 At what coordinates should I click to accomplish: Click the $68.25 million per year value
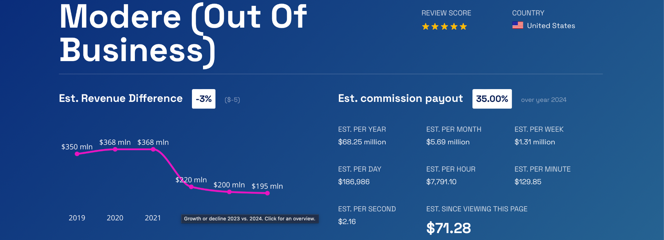click(x=362, y=142)
